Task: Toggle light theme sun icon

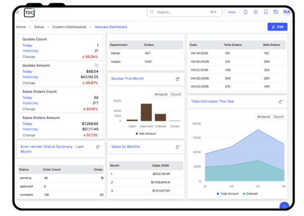Action: [x=256, y=12]
